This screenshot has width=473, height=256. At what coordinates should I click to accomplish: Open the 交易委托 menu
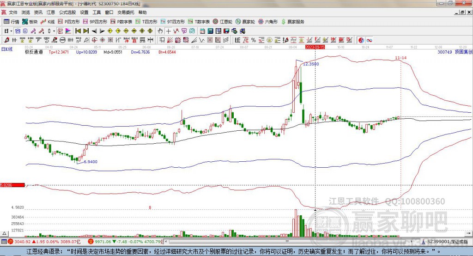coord(126,12)
